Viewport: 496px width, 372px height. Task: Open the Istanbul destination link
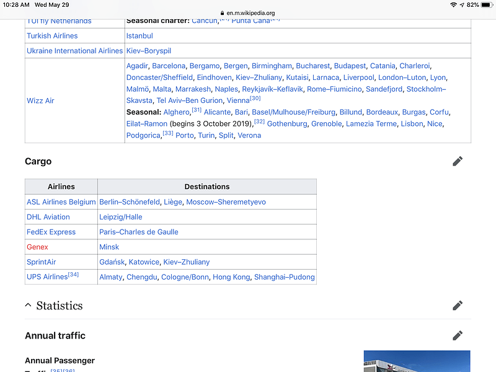(139, 36)
